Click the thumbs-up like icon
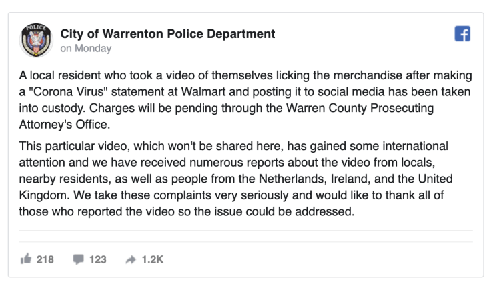The width and height of the screenshot is (491, 288). click(25, 259)
